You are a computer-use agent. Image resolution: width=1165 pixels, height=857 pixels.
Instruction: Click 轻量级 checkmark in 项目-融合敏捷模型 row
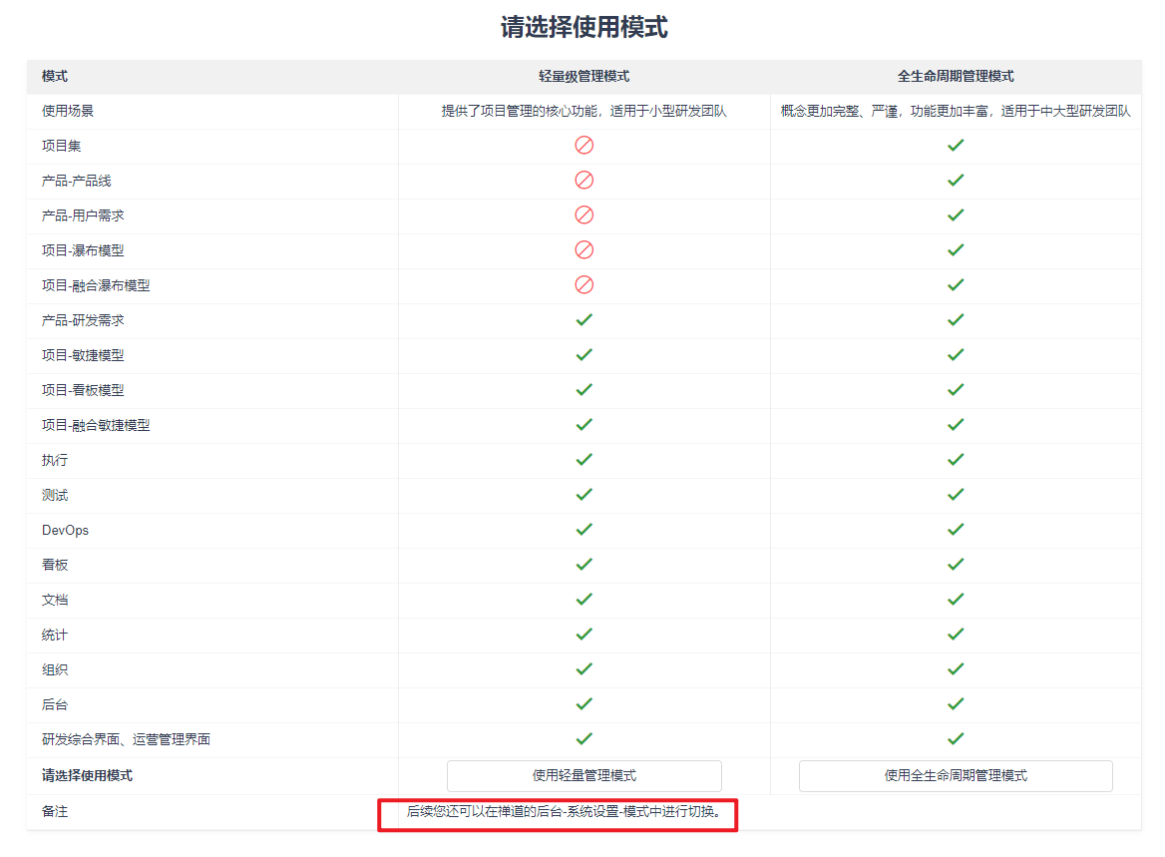[583, 424]
